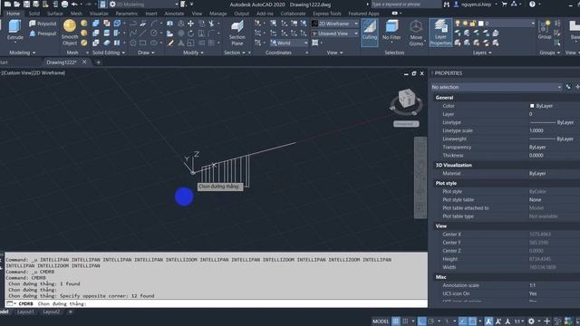This screenshot has height=326, width=580.
Task: Open the Help question mark icon
Action: click(532, 4)
